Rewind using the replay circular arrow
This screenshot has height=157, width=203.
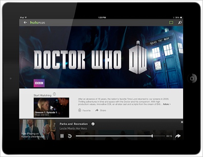[x=70, y=136]
